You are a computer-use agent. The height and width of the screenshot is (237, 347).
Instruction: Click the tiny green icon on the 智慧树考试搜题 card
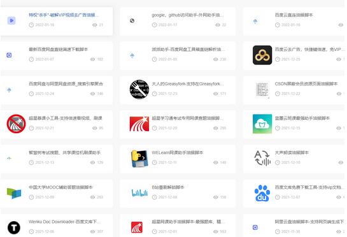(9, 159)
